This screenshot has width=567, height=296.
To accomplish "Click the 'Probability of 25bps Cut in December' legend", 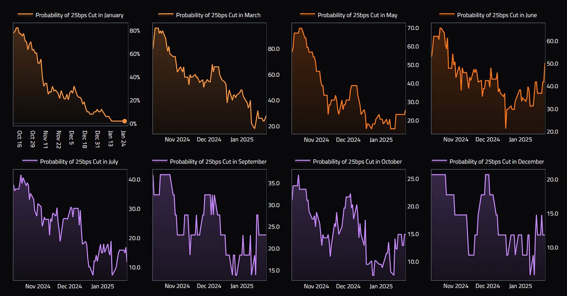I will click(x=488, y=162).
